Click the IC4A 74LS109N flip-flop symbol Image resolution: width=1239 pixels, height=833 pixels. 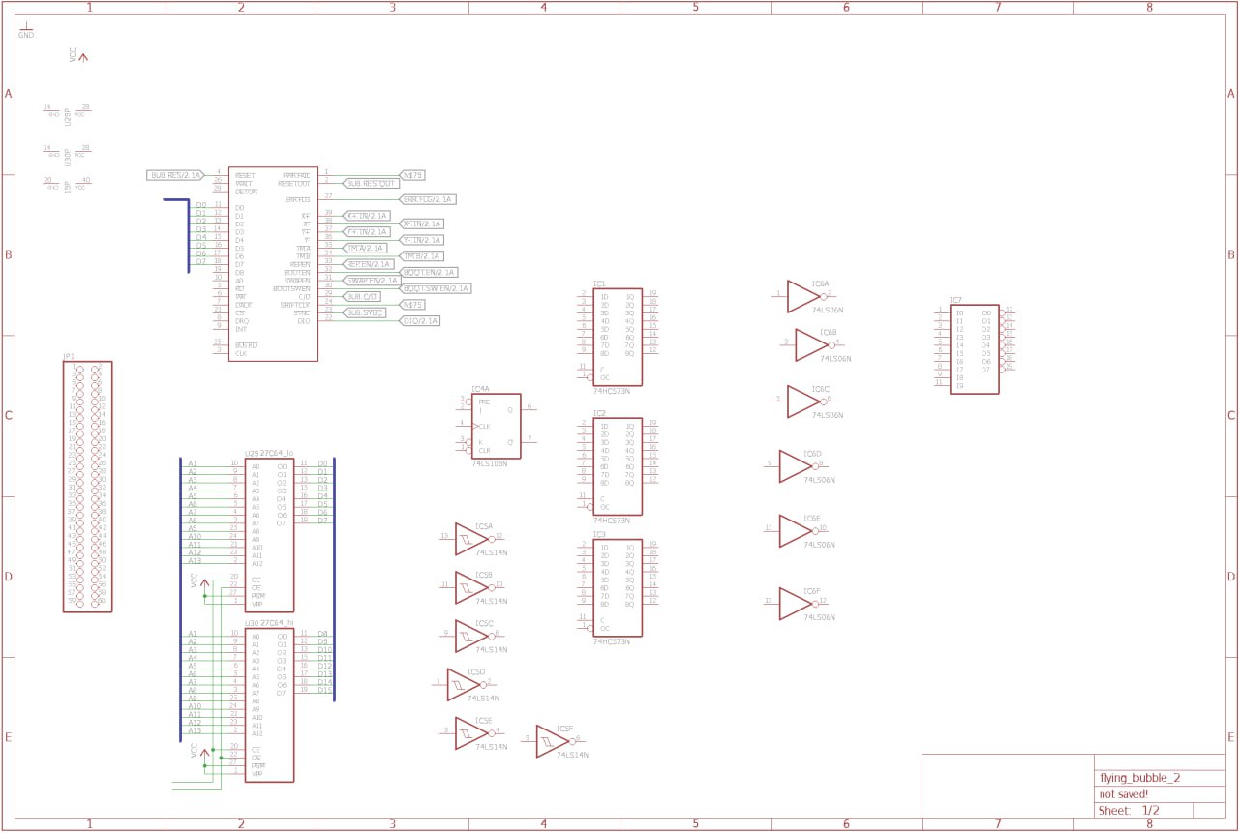(x=496, y=427)
